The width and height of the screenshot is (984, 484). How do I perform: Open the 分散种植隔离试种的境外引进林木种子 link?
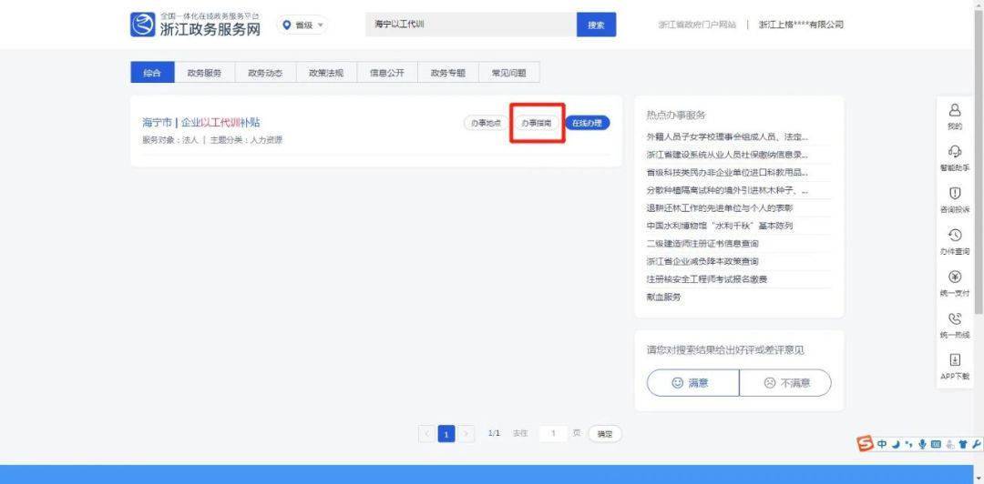[x=727, y=190]
